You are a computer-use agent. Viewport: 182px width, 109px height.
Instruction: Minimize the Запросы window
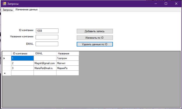(156, 3)
